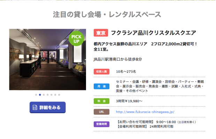This screenshot has width=216, height=139.
Task: Click the 【お問い合わせ可能時間】 9:00〜18:00 text
Action: coord(156,122)
